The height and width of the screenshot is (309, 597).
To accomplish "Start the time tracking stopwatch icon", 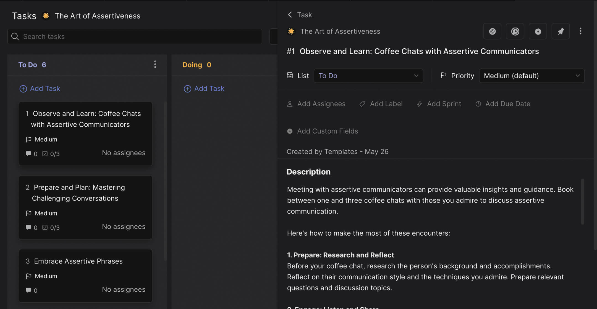I will [x=538, y=31].
